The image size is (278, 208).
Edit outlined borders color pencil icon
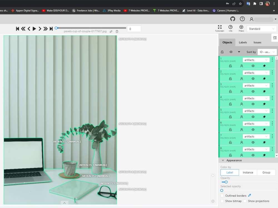pos(250,195)
